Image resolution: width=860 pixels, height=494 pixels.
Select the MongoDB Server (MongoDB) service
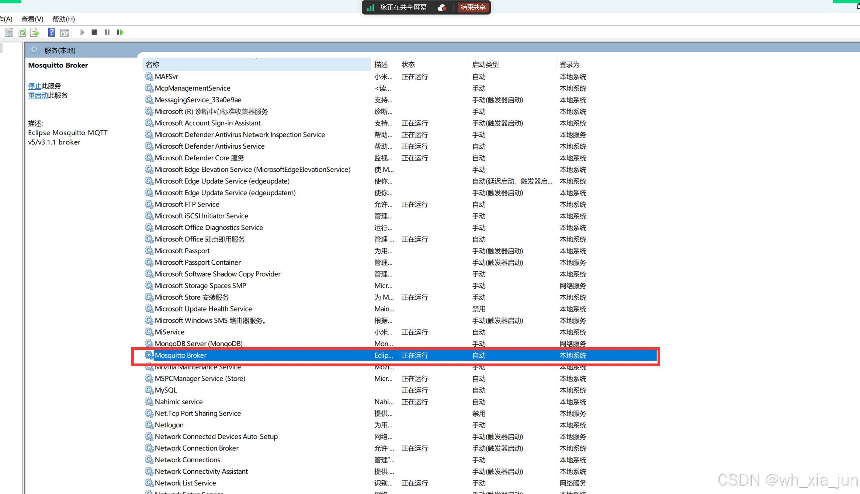(198, 344)
